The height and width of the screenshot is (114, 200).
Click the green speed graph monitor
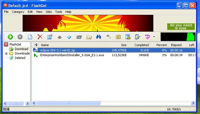[178, 37]
